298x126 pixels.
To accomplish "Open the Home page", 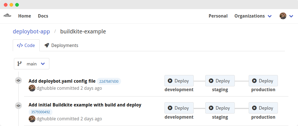I will click(x=24, y=16).
